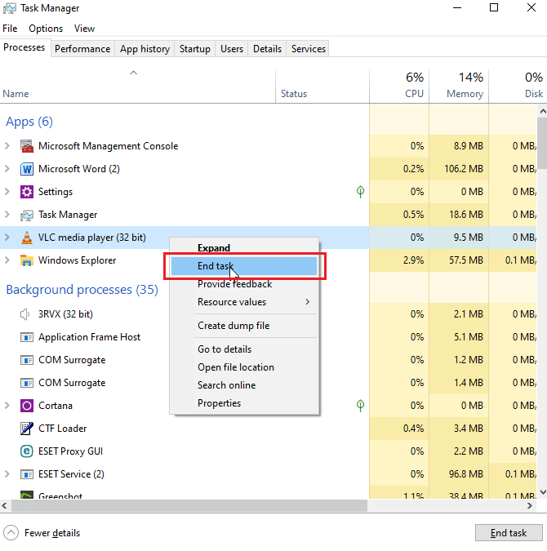Click the Fewer details link

click(52, 533)
